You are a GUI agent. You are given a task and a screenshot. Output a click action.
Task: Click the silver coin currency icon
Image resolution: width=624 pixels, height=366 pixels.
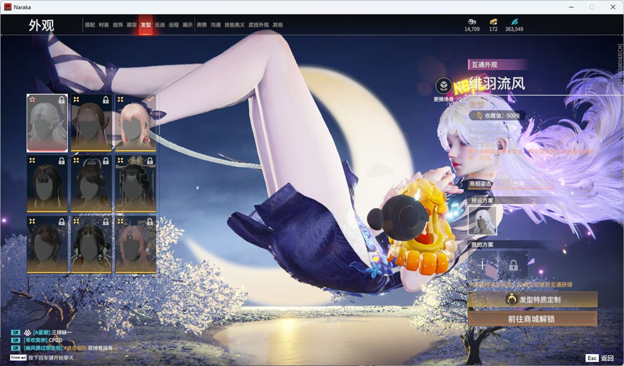[472, 22]
